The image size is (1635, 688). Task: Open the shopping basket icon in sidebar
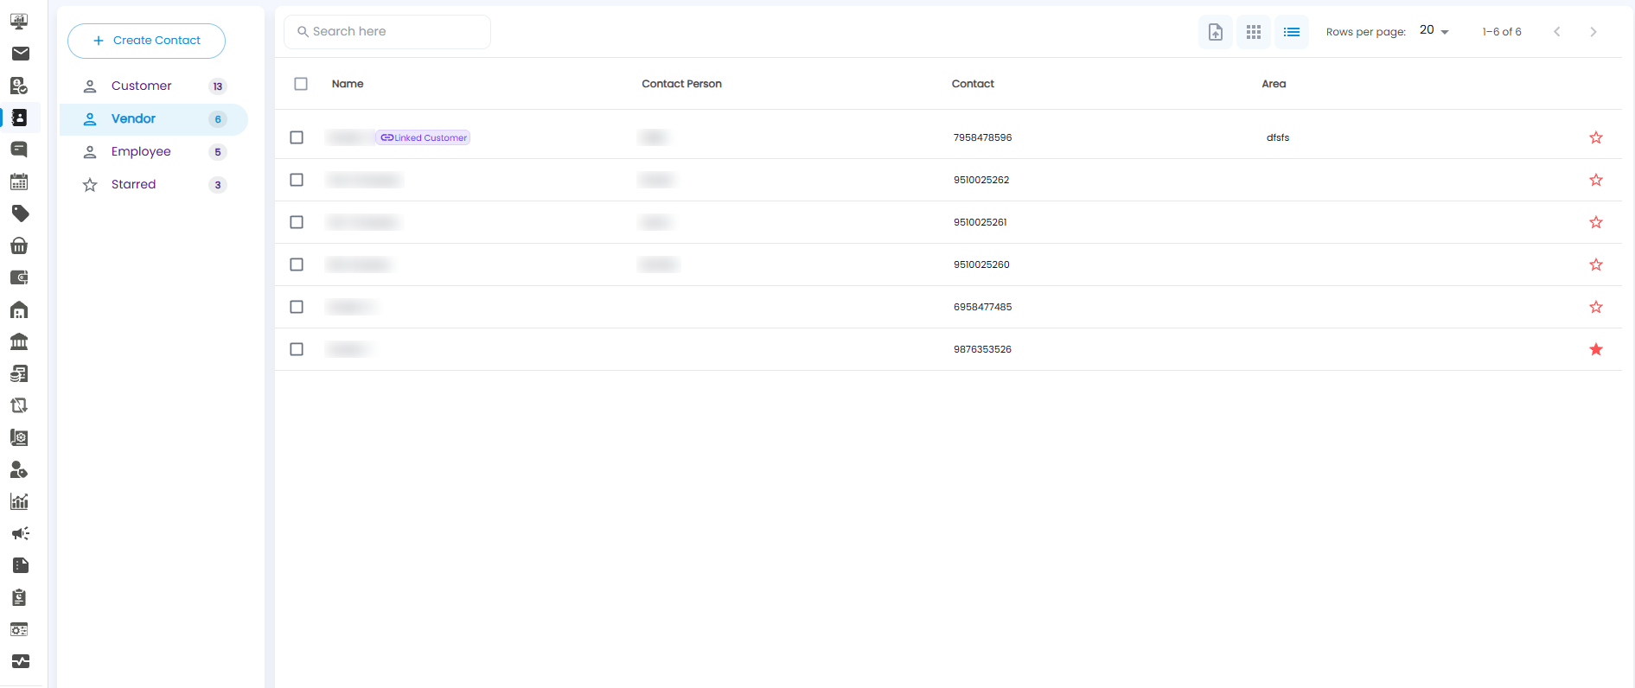click(19, 245)
